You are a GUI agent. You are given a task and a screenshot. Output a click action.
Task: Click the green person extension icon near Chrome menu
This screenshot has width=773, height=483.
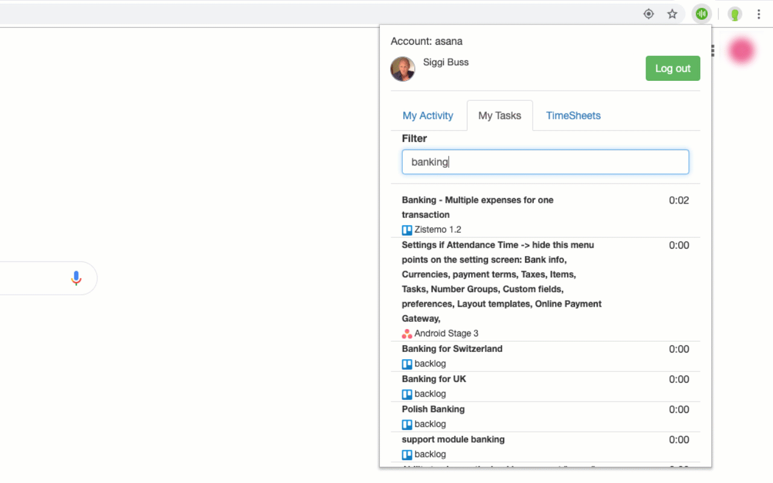734,13
